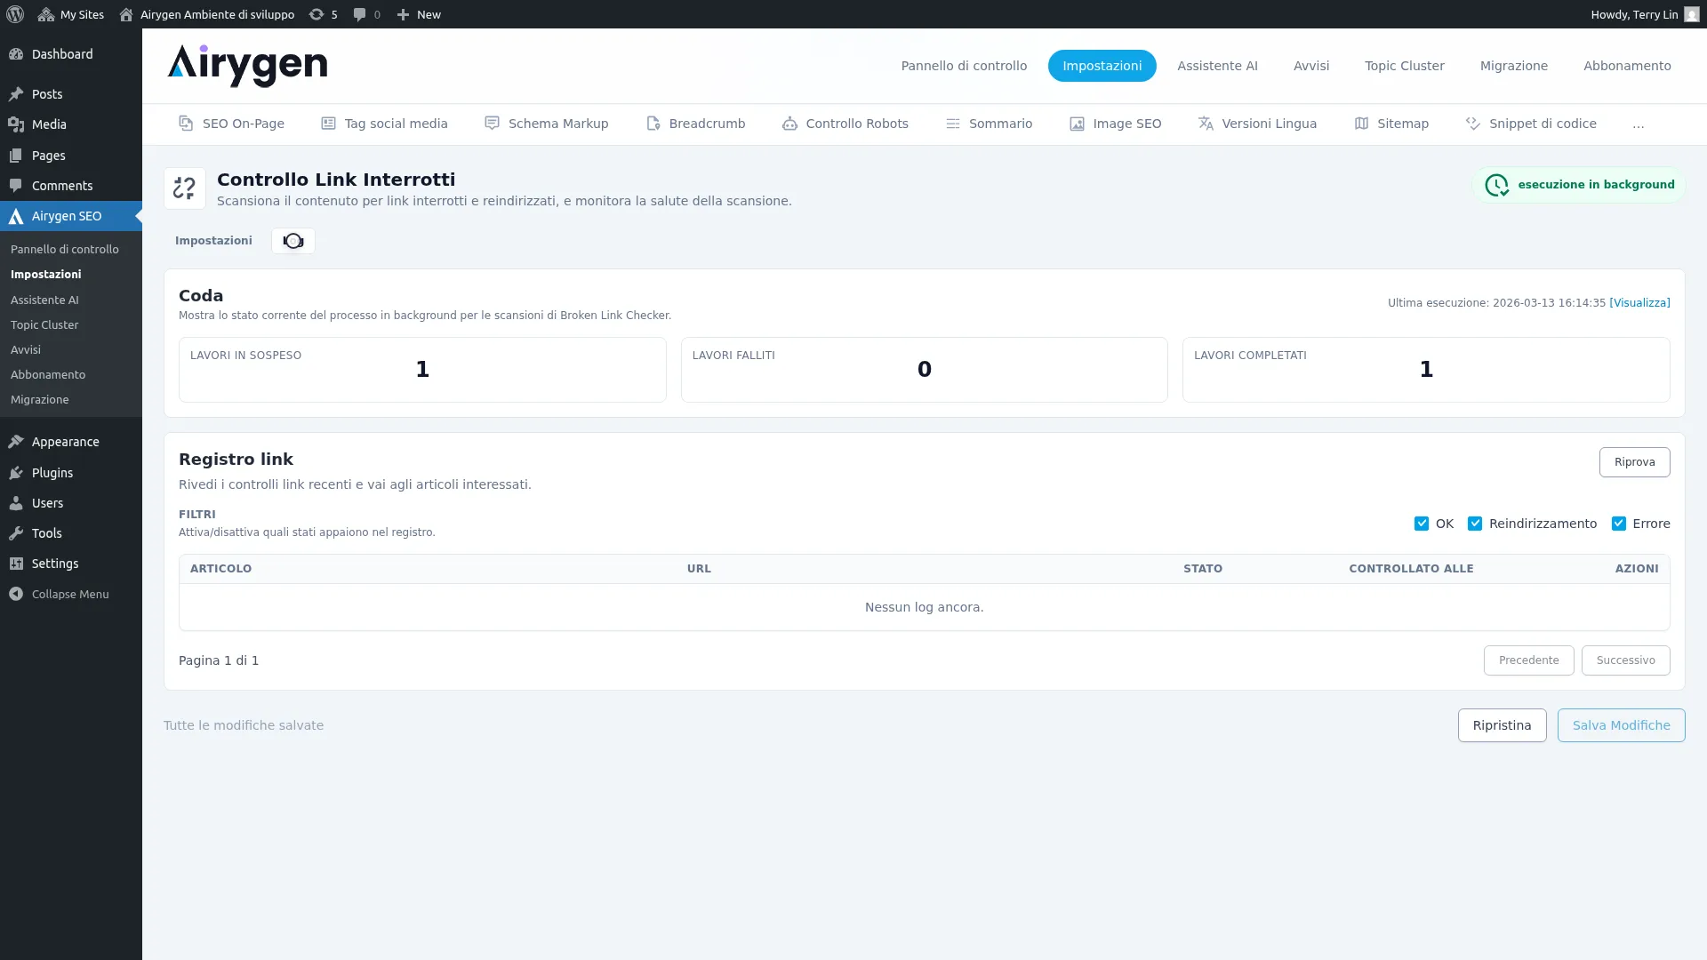1707x960 pixels.
Task: Open Migrazione in sidebar submenu
Action: point(40,400)
